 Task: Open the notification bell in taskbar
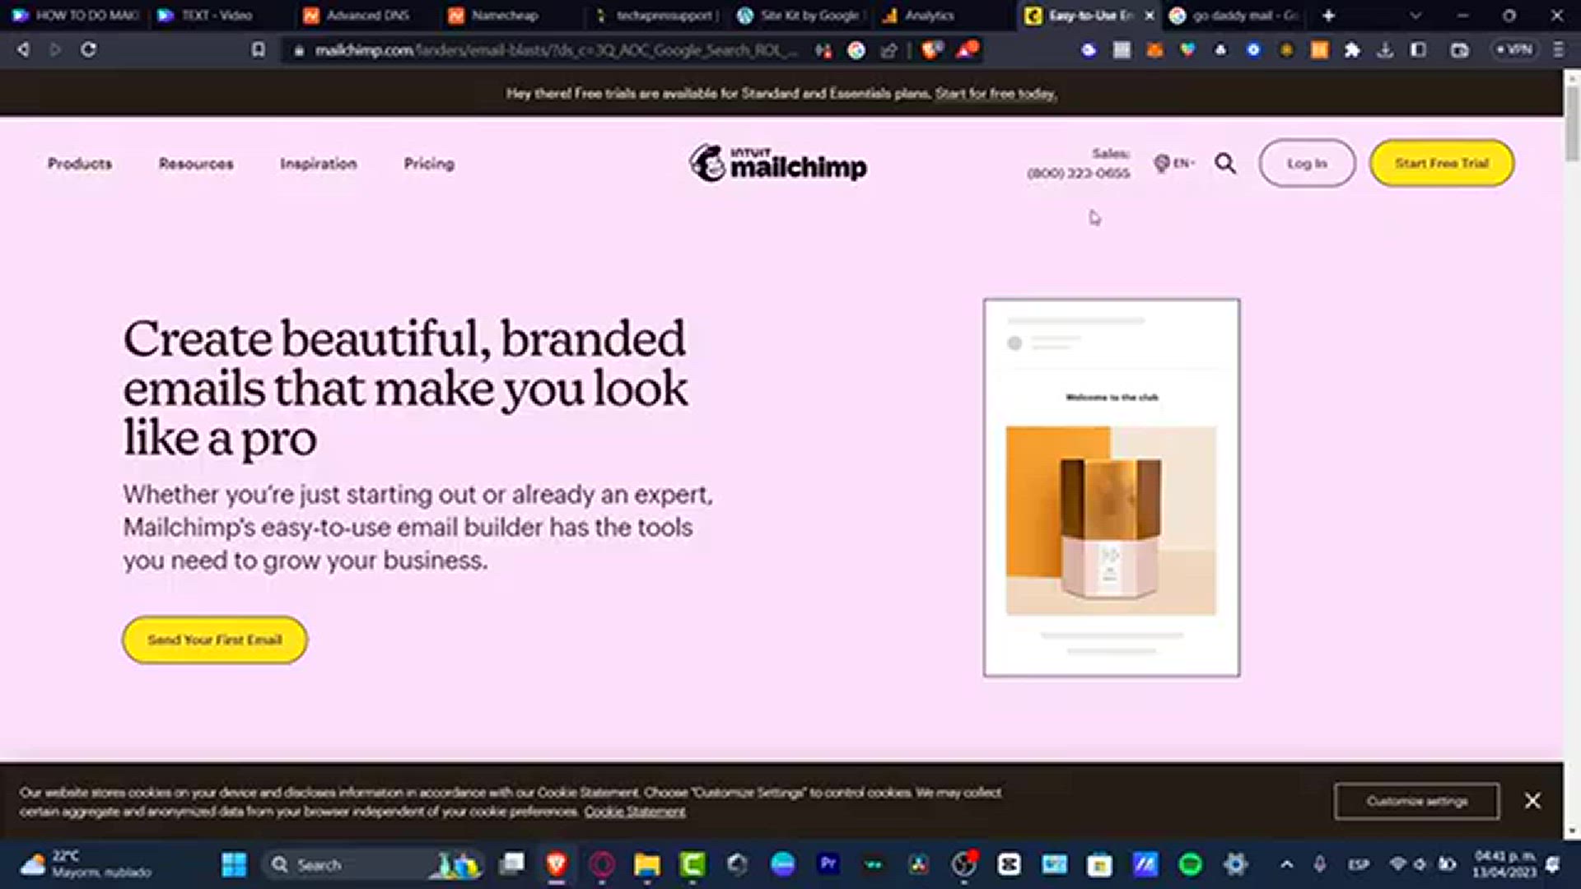point(1553,864)
